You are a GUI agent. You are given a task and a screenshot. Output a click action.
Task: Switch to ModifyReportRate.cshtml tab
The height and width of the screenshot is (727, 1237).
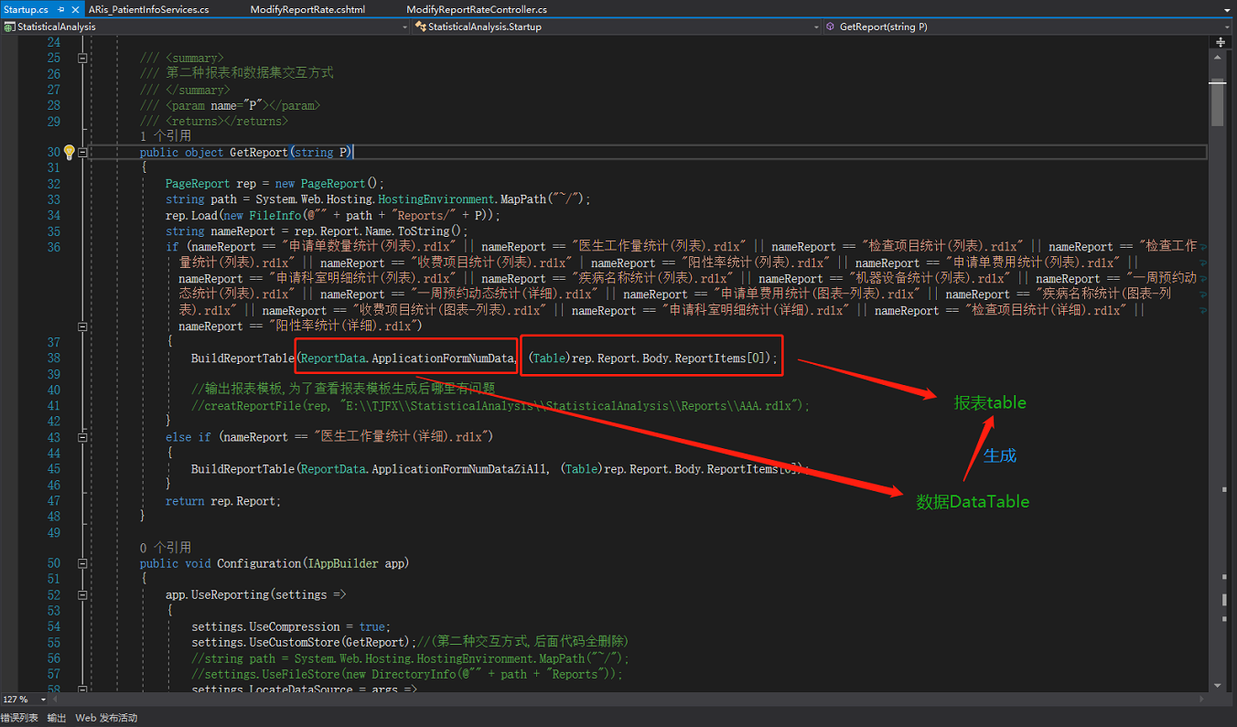(x=307, y=9)
